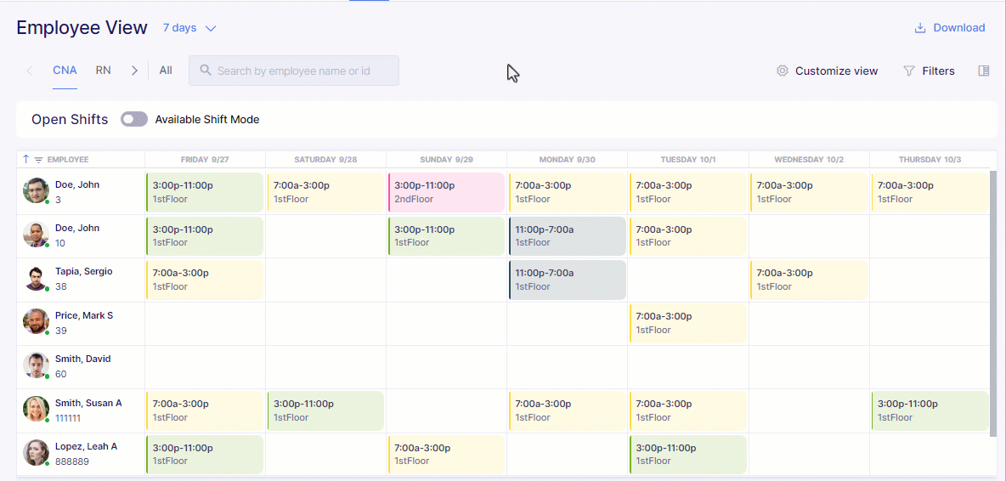Open John Doe's pink 2ndFloor Sunday shift
The width and height of the screenshot is (1006, 481).
pyautogui.click(x=446, y=192)
